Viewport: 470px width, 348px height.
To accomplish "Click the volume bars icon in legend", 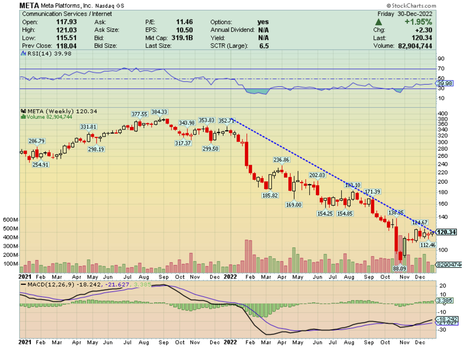I will point(23,117).
